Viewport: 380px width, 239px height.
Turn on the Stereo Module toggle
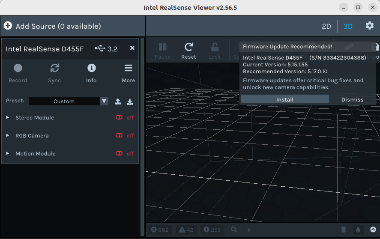tap(120, 118)
